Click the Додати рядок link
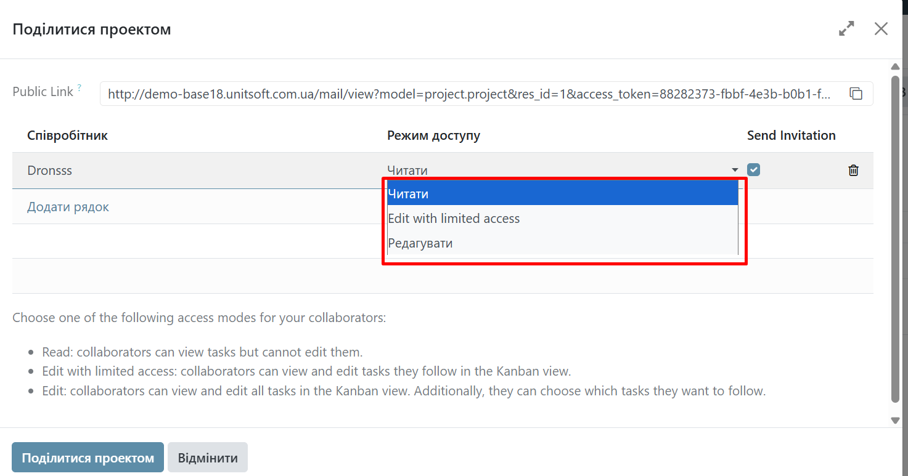The image size is (908, 476). point(68,207)
